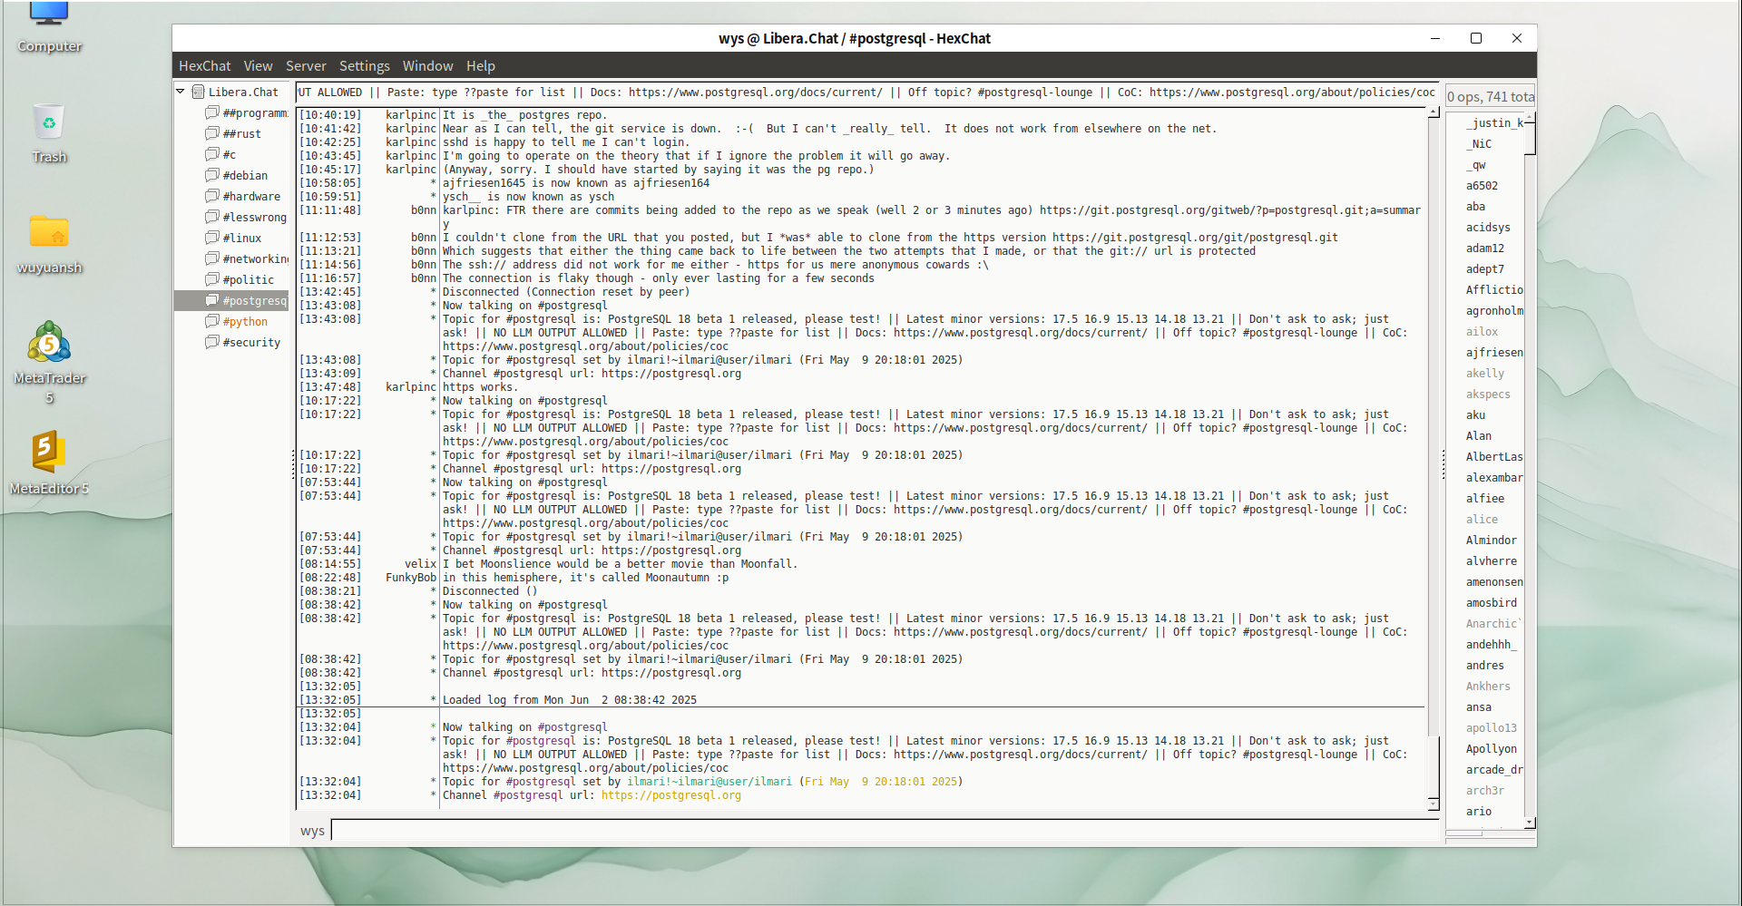This screenshot has width=1742, height=906.
Task: Open the Settings menu
Action: pos(364,66)
